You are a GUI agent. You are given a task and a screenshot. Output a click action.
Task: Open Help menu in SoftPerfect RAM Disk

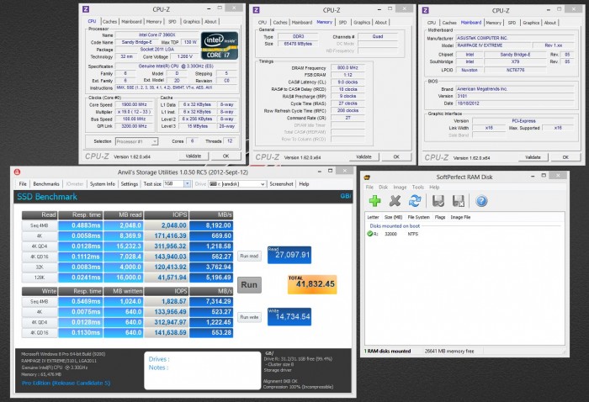(434, 187)
